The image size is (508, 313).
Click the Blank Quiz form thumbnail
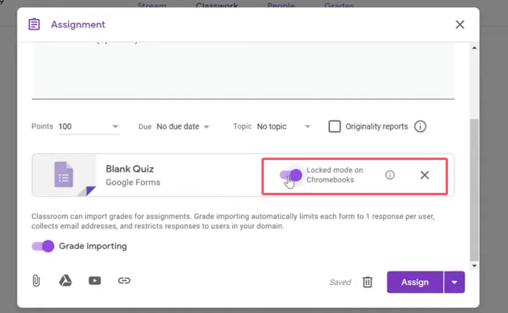(64, 175)
